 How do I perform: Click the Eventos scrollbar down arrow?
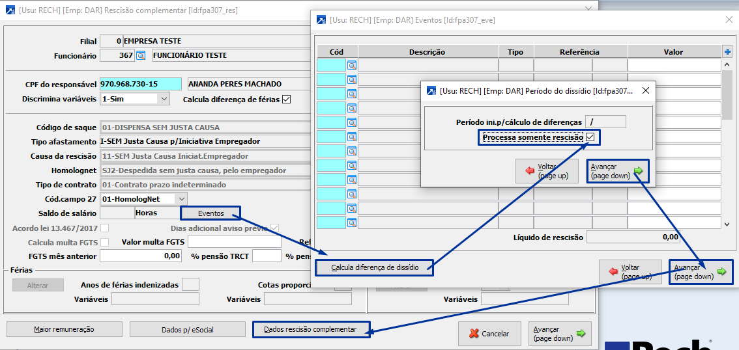pyautogui.click(x=728, y=224)
